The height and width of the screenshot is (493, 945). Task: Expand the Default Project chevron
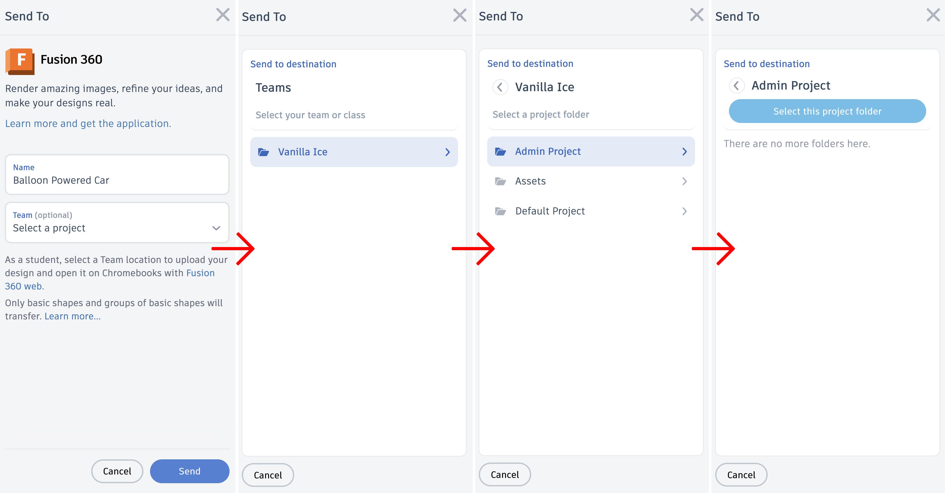(684, 211)
